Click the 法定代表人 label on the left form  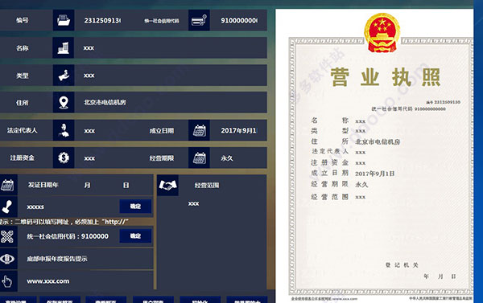point(23,130)
